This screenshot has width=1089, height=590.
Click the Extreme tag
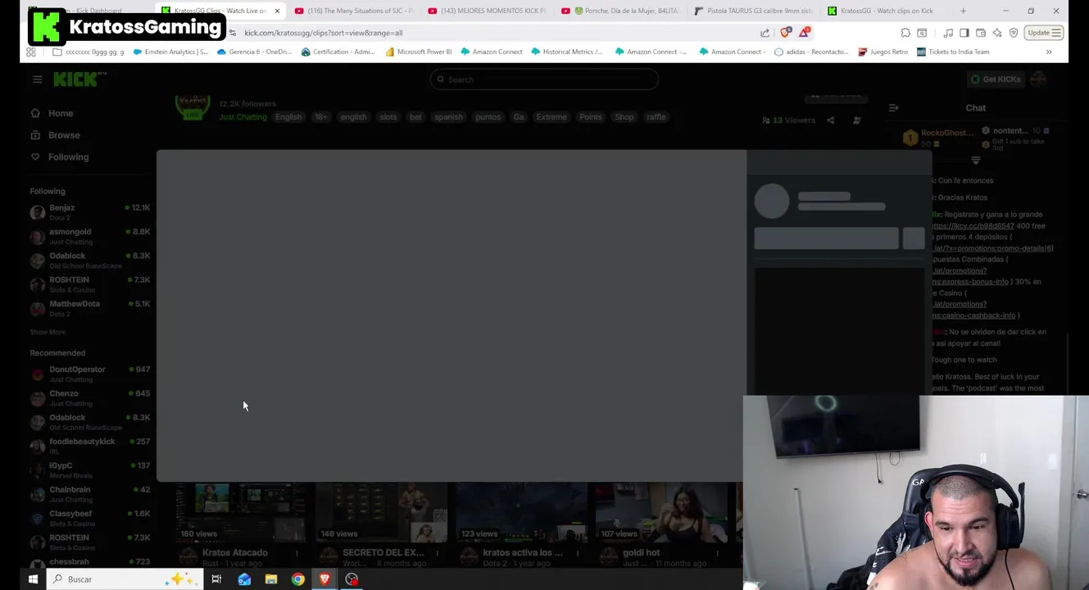coord(551,117)
